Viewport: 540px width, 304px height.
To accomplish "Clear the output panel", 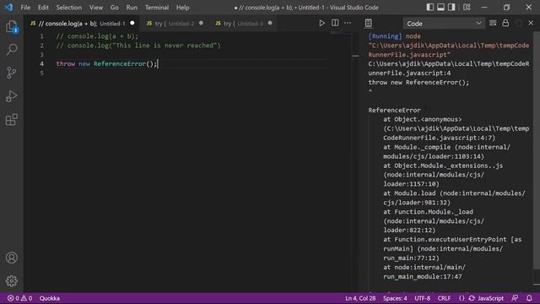I will click(x=493, y=23).
